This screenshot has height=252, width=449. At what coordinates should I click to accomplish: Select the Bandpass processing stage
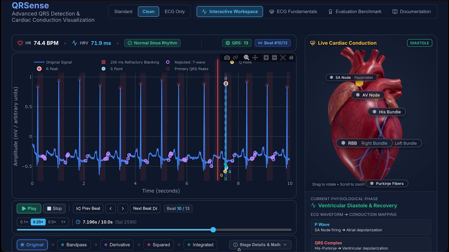pos(74,245)
